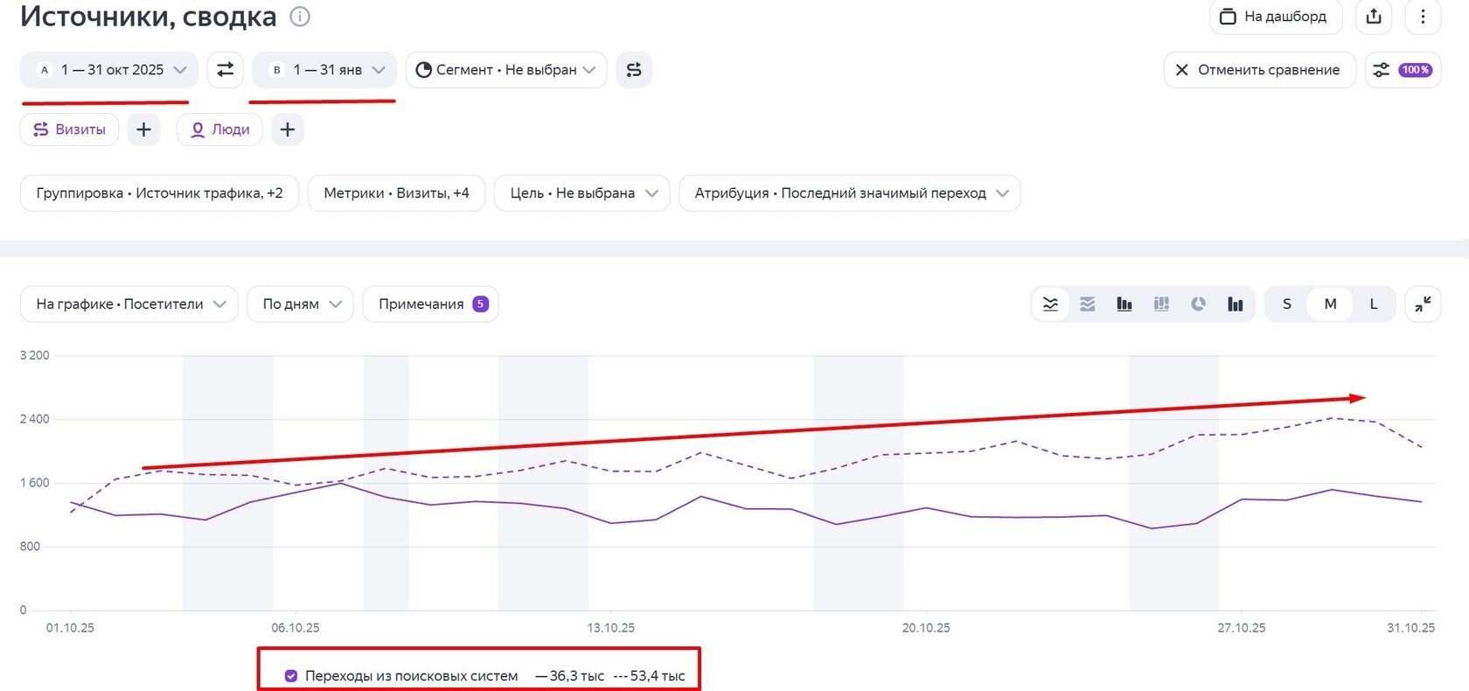Collapse the chart with the arrows icon
The image size is (1469, 691).
(1423, 304)
